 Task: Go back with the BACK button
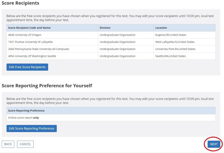click(x=8, y=144)
